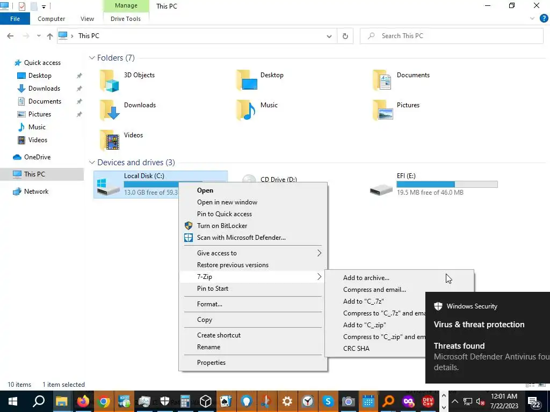Open taskbar Search magnifier

39,401
